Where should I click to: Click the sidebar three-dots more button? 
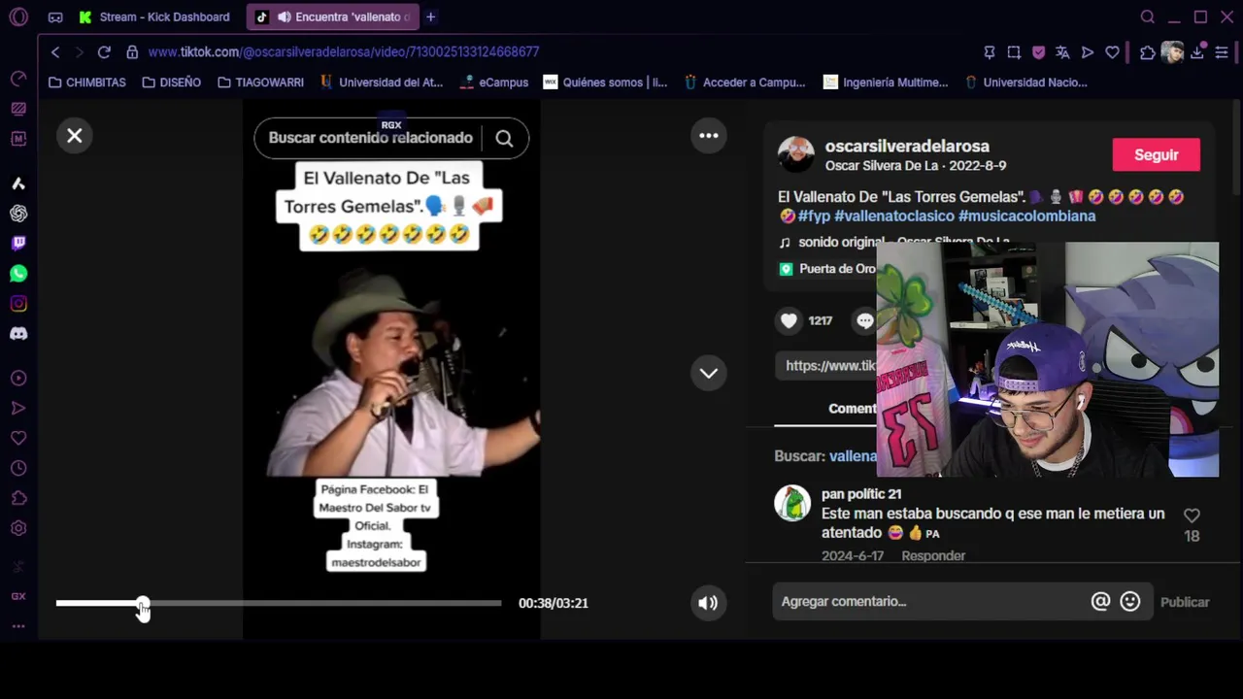[18, 626]
